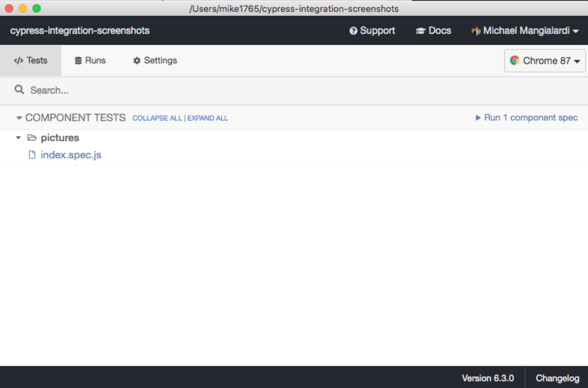Click COMPONENT TESTS heading text
Screen dimensions: 588x388
(x=75, y=118)
